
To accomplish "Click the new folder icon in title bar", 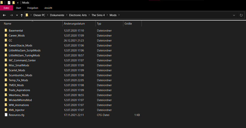I will tap(13, 3).
